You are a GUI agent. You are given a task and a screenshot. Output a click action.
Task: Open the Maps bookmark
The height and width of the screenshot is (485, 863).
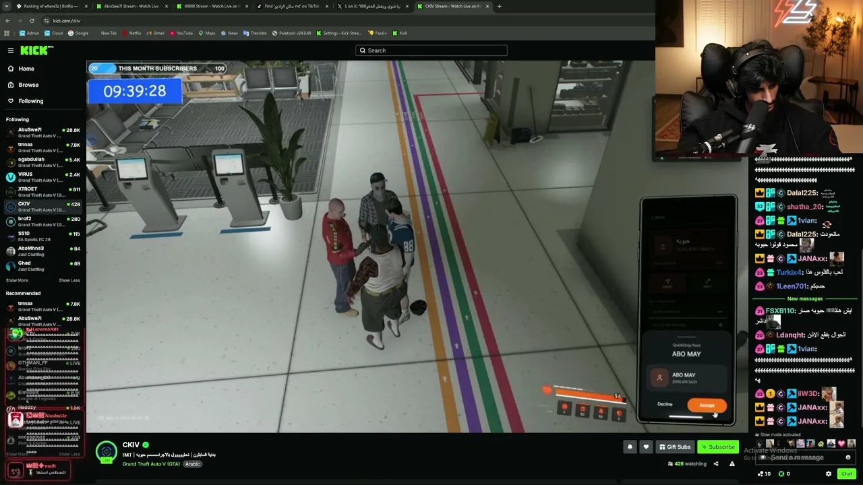[207, 33]
